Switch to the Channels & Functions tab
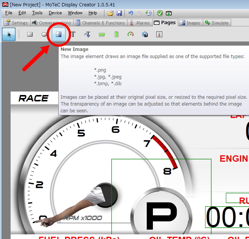249x239 pixels. [100, 23]
